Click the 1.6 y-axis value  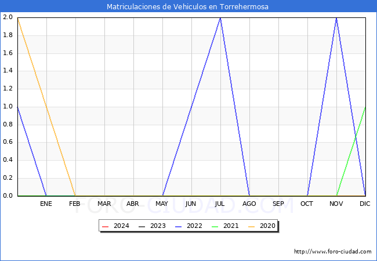tap(8, 53)
